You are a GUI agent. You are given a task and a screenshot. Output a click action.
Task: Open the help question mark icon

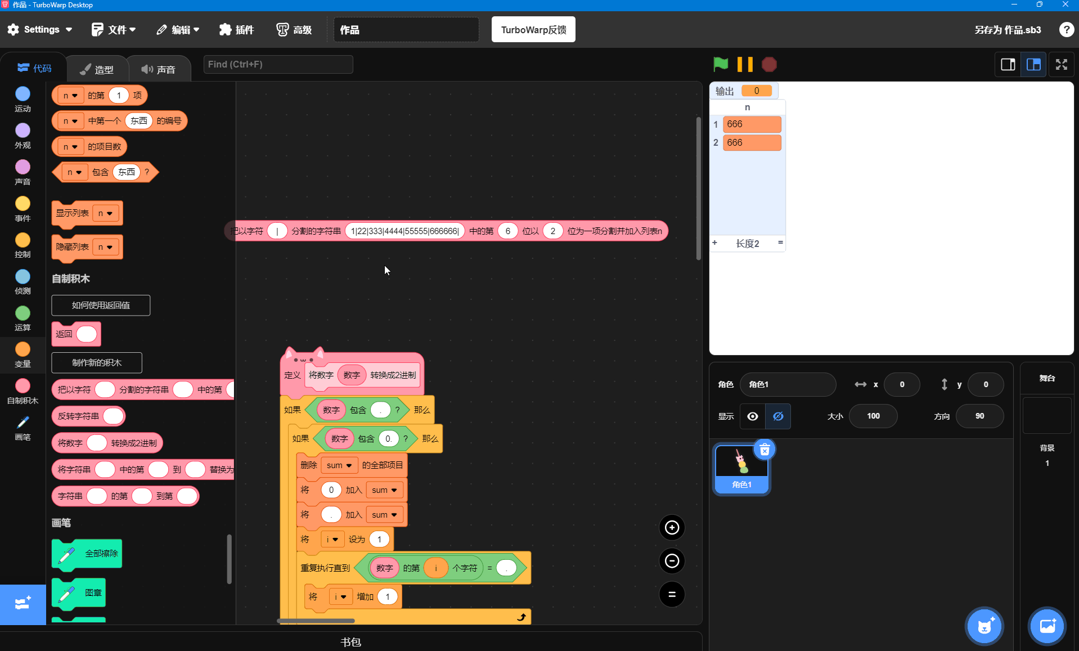point(1066,30)
